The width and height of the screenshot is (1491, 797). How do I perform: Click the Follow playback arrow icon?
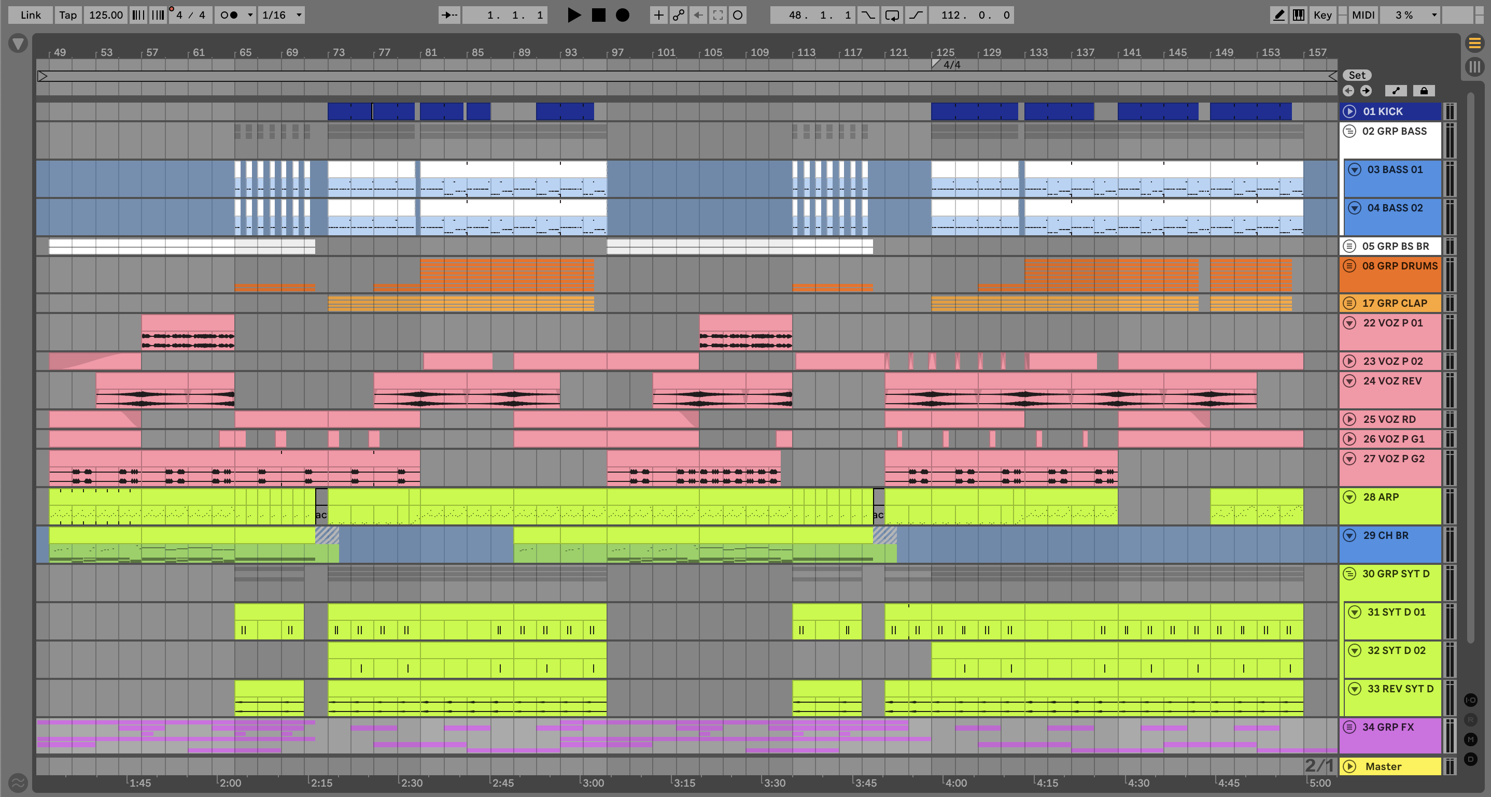click(449, 15)
